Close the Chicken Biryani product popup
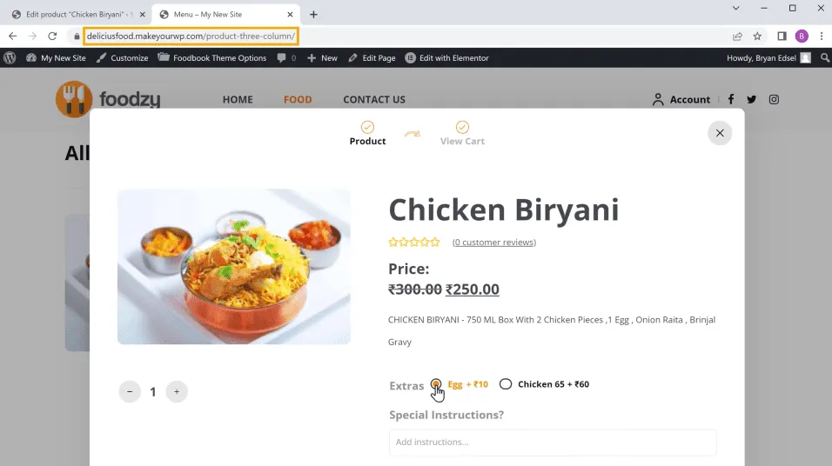The height and width of the screenshot is (466, 832). [719, 133]
